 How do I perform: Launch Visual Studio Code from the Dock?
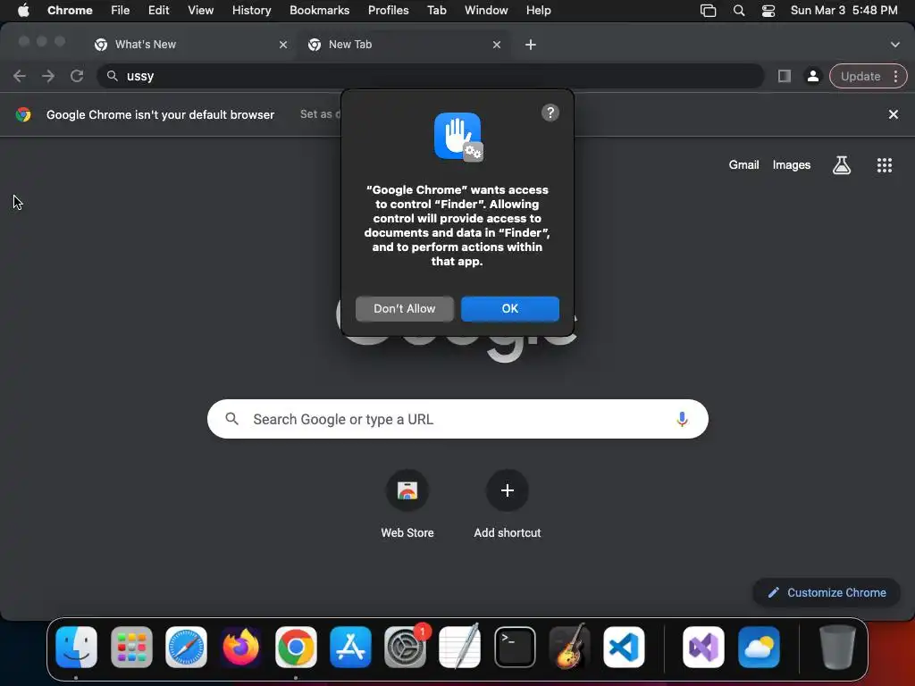624,647
